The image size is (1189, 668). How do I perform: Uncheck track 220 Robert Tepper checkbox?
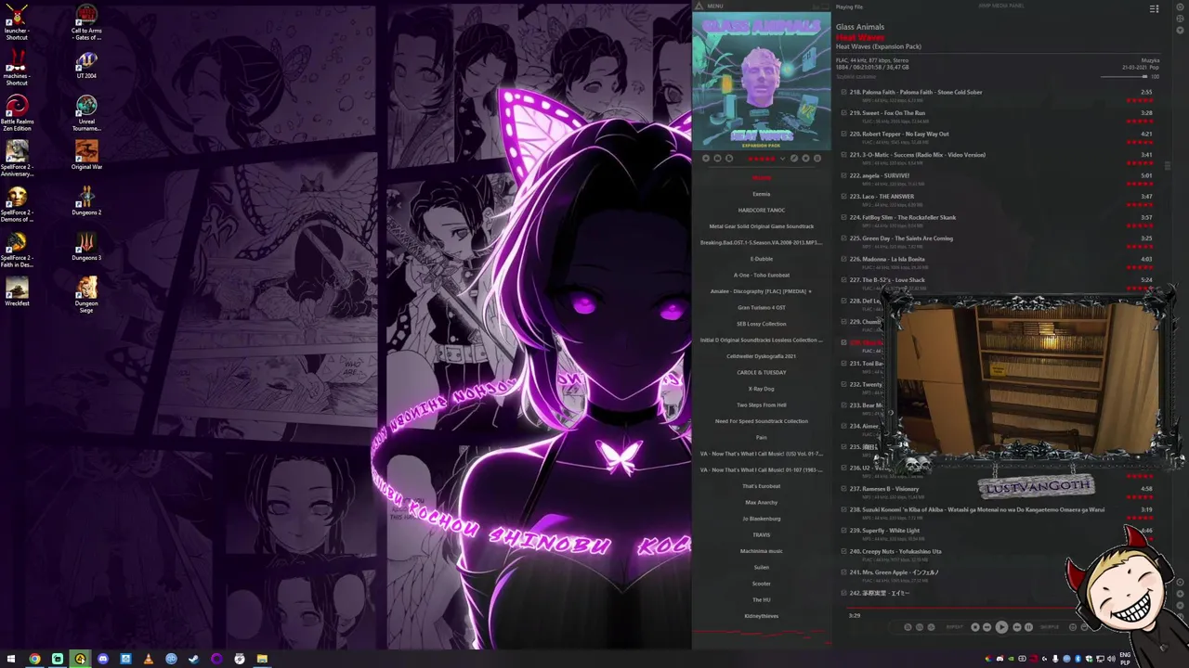(x=843, y=134)
